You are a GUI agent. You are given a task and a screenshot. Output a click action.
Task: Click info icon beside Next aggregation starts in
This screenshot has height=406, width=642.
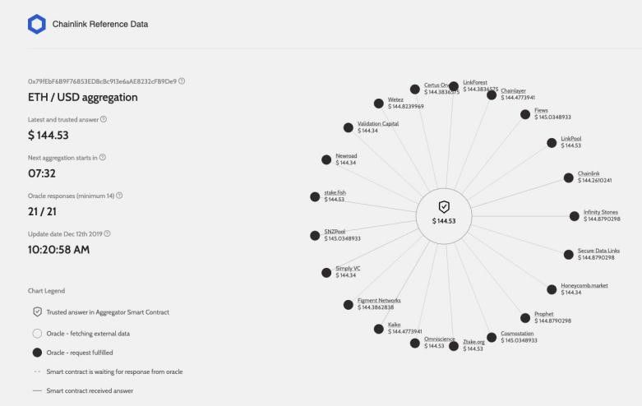point(103,157)
